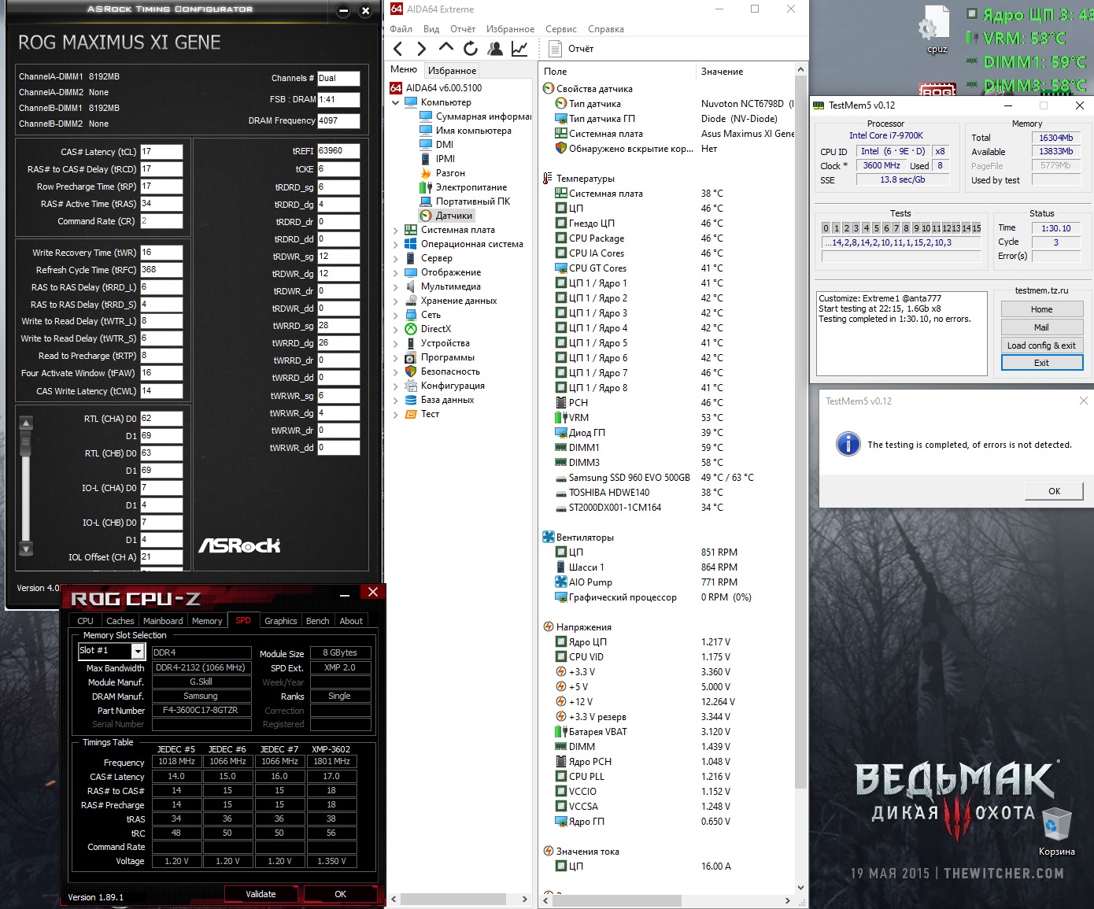This screenshot has height=909, width=1094.
Task: Switch to the Graphics tab in CPU-Z
Action: point(281,621)
